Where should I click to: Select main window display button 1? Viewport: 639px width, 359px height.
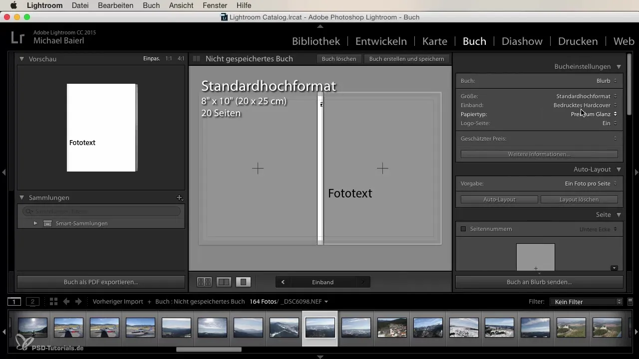tap(14, 302)
